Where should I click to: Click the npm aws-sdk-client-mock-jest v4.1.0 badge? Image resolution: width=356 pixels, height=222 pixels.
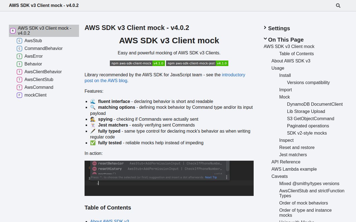[x=197, y=63]
